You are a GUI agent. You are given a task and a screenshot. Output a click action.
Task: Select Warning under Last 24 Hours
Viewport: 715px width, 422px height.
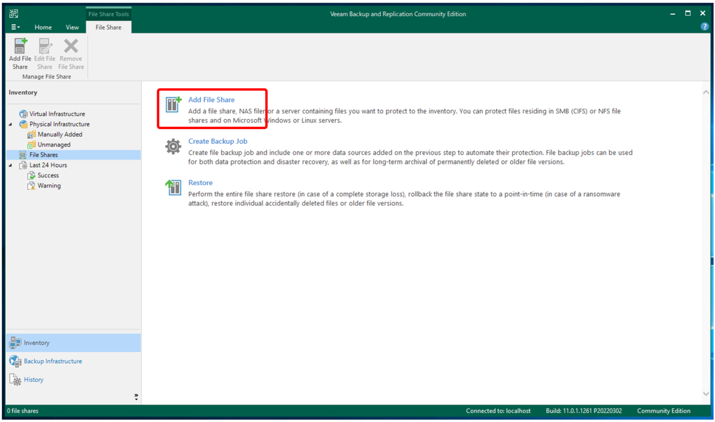[49, 186]
